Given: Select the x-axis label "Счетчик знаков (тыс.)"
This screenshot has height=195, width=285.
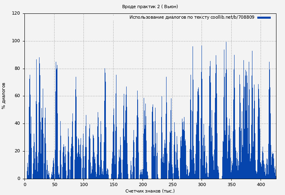Looking at the screenshot, I should coord(150,191).
